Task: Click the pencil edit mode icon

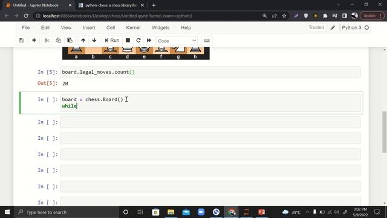Action: tap(333, 28)
